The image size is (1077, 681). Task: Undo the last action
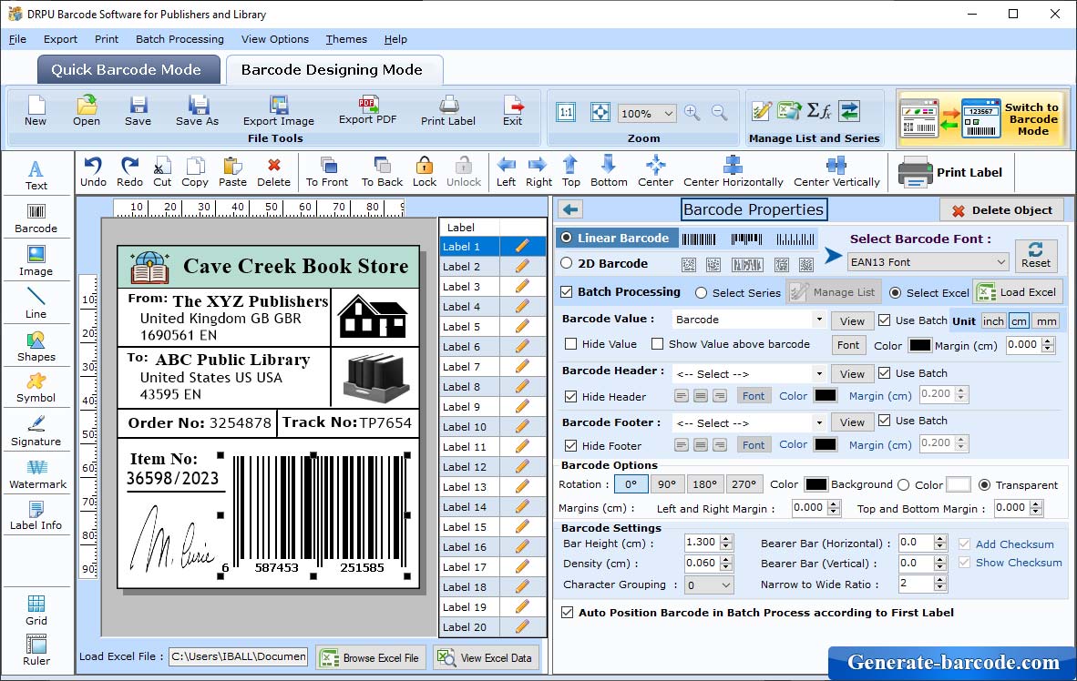click(93, 172)
